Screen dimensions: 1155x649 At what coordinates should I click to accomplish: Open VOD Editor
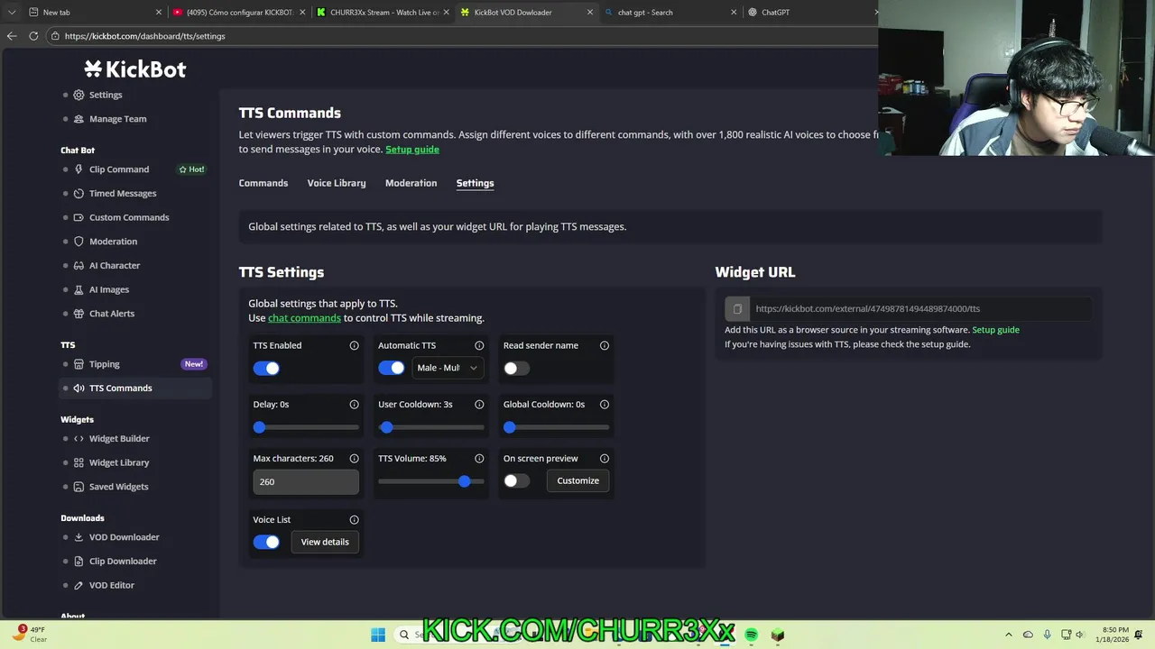(x=112, y=585)
